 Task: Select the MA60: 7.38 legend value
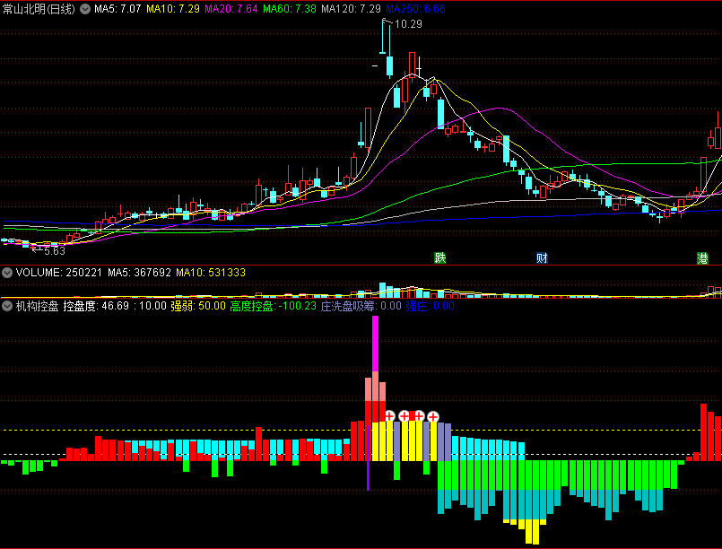pyautogui.click(x=290, y=9)
